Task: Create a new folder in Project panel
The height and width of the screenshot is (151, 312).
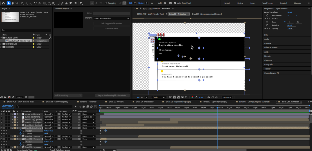Action: click(5, 97)
